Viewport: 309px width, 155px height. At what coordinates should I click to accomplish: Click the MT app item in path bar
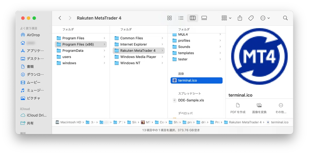coord(146,122)
